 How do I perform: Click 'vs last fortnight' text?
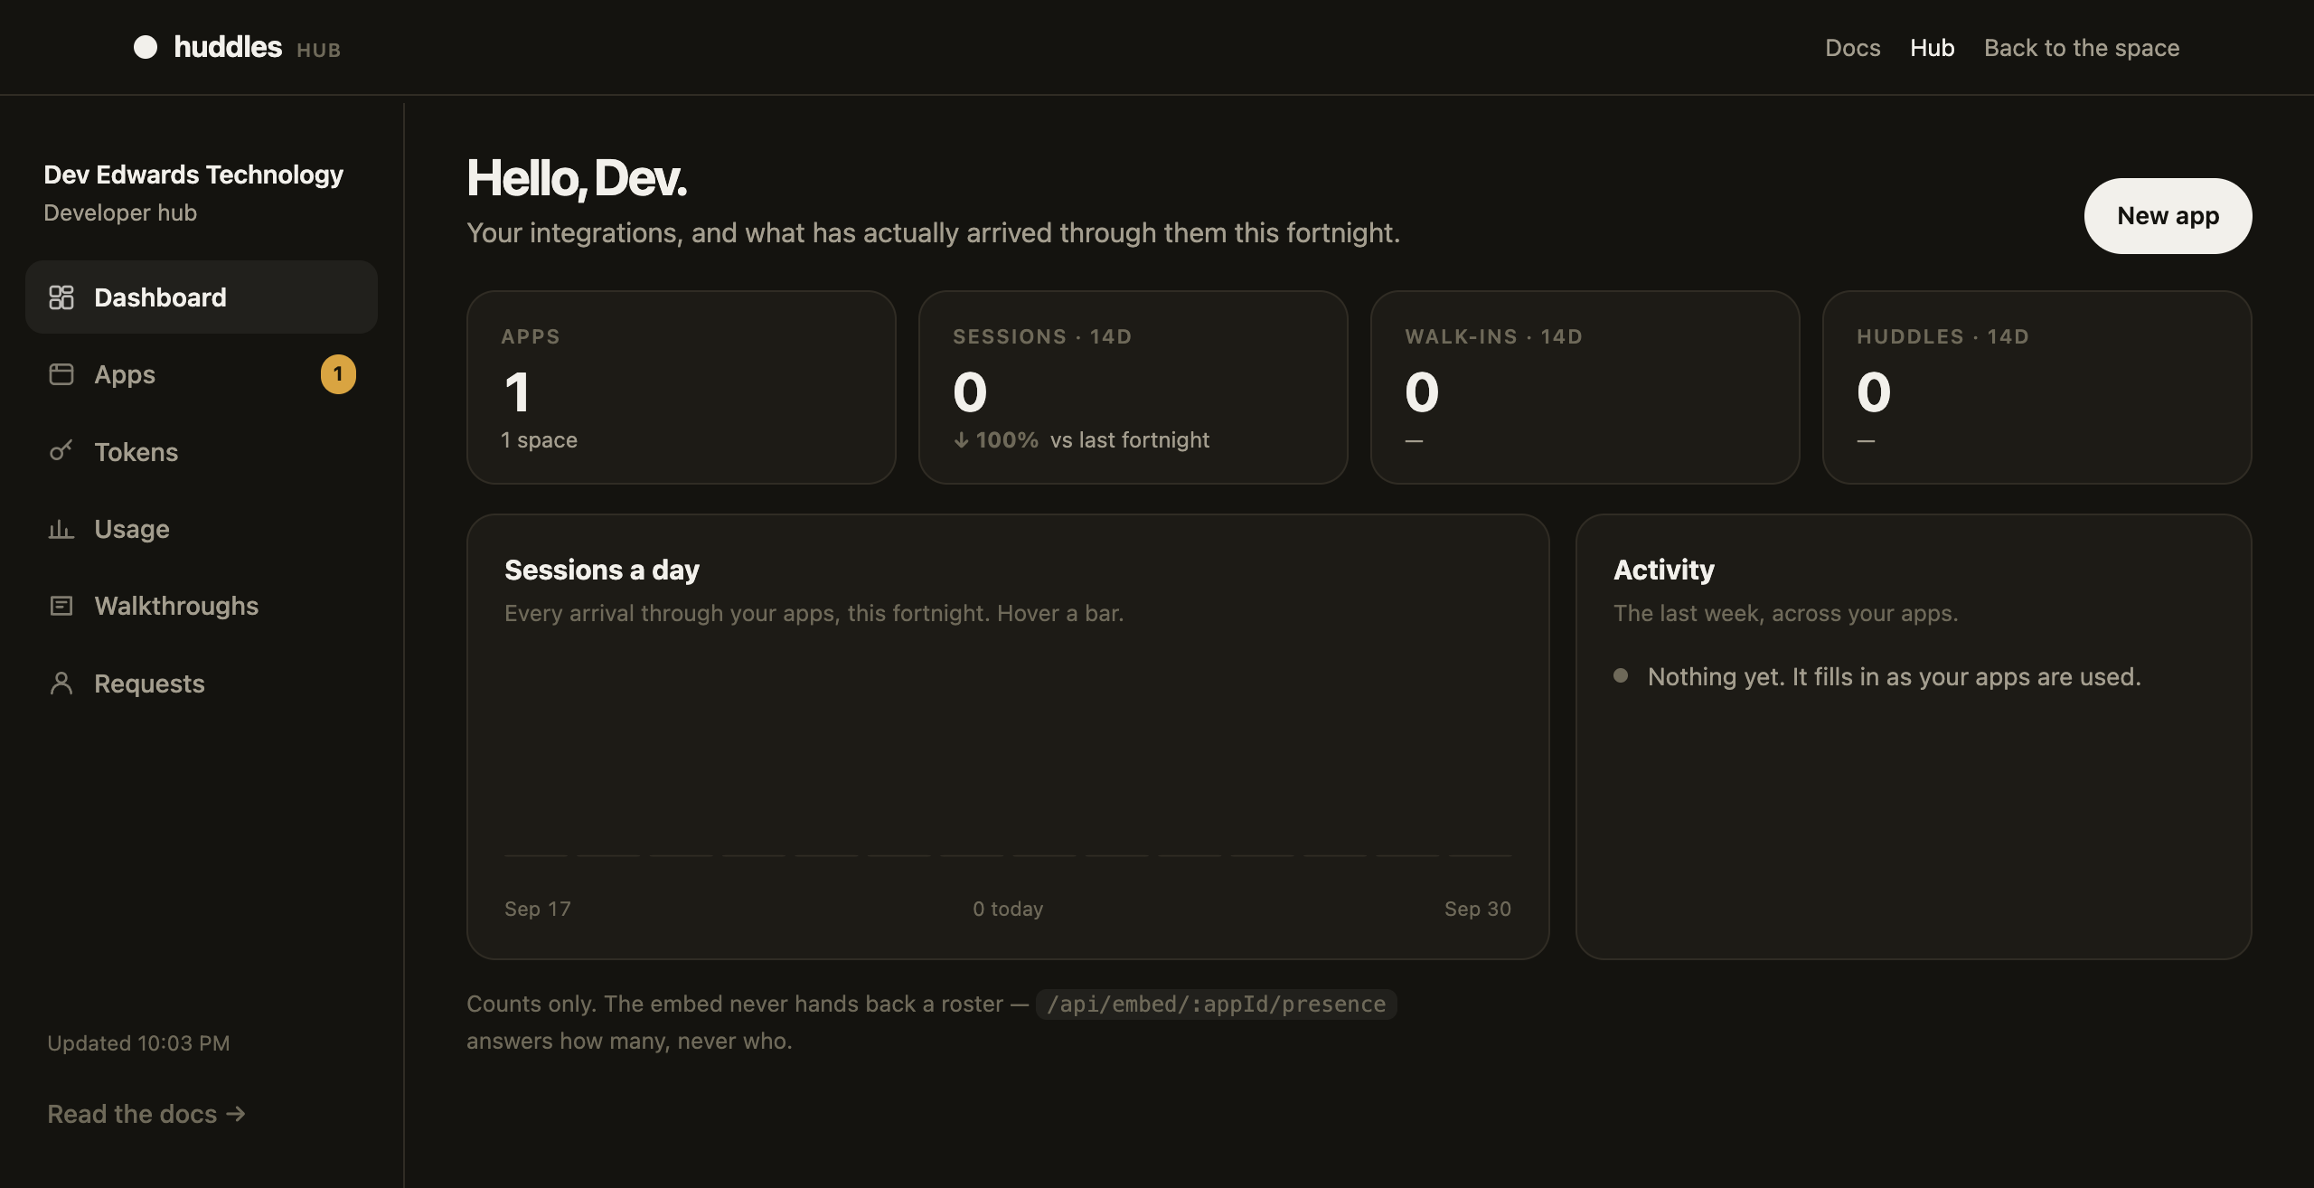[1130, 440]
